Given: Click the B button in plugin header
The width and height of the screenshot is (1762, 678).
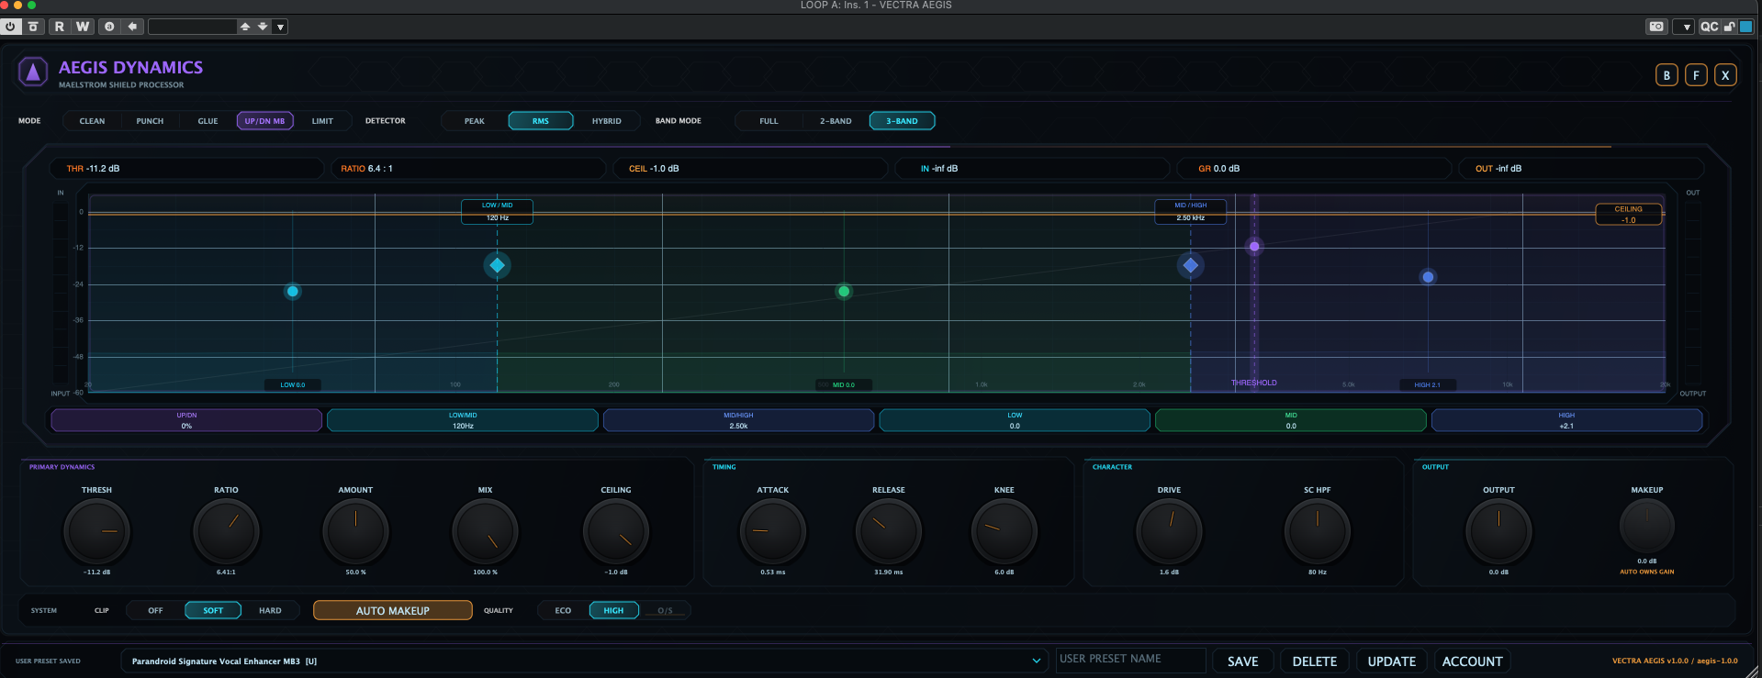Looking at the screenshot, I should 1667,75.
